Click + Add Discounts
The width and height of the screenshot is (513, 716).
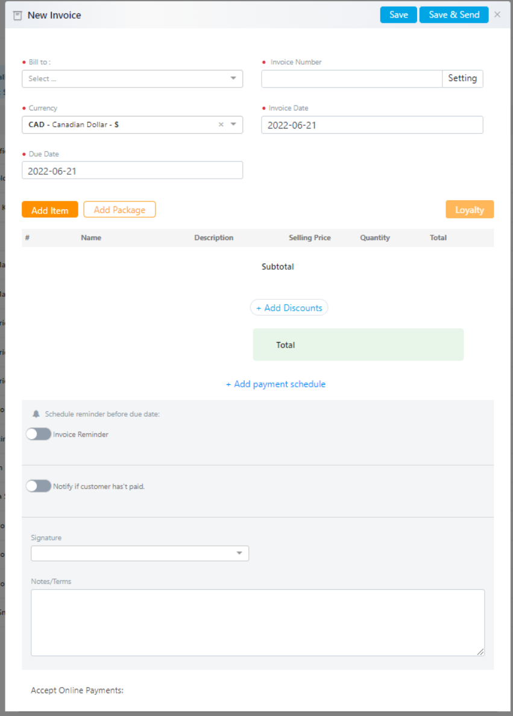289,308
